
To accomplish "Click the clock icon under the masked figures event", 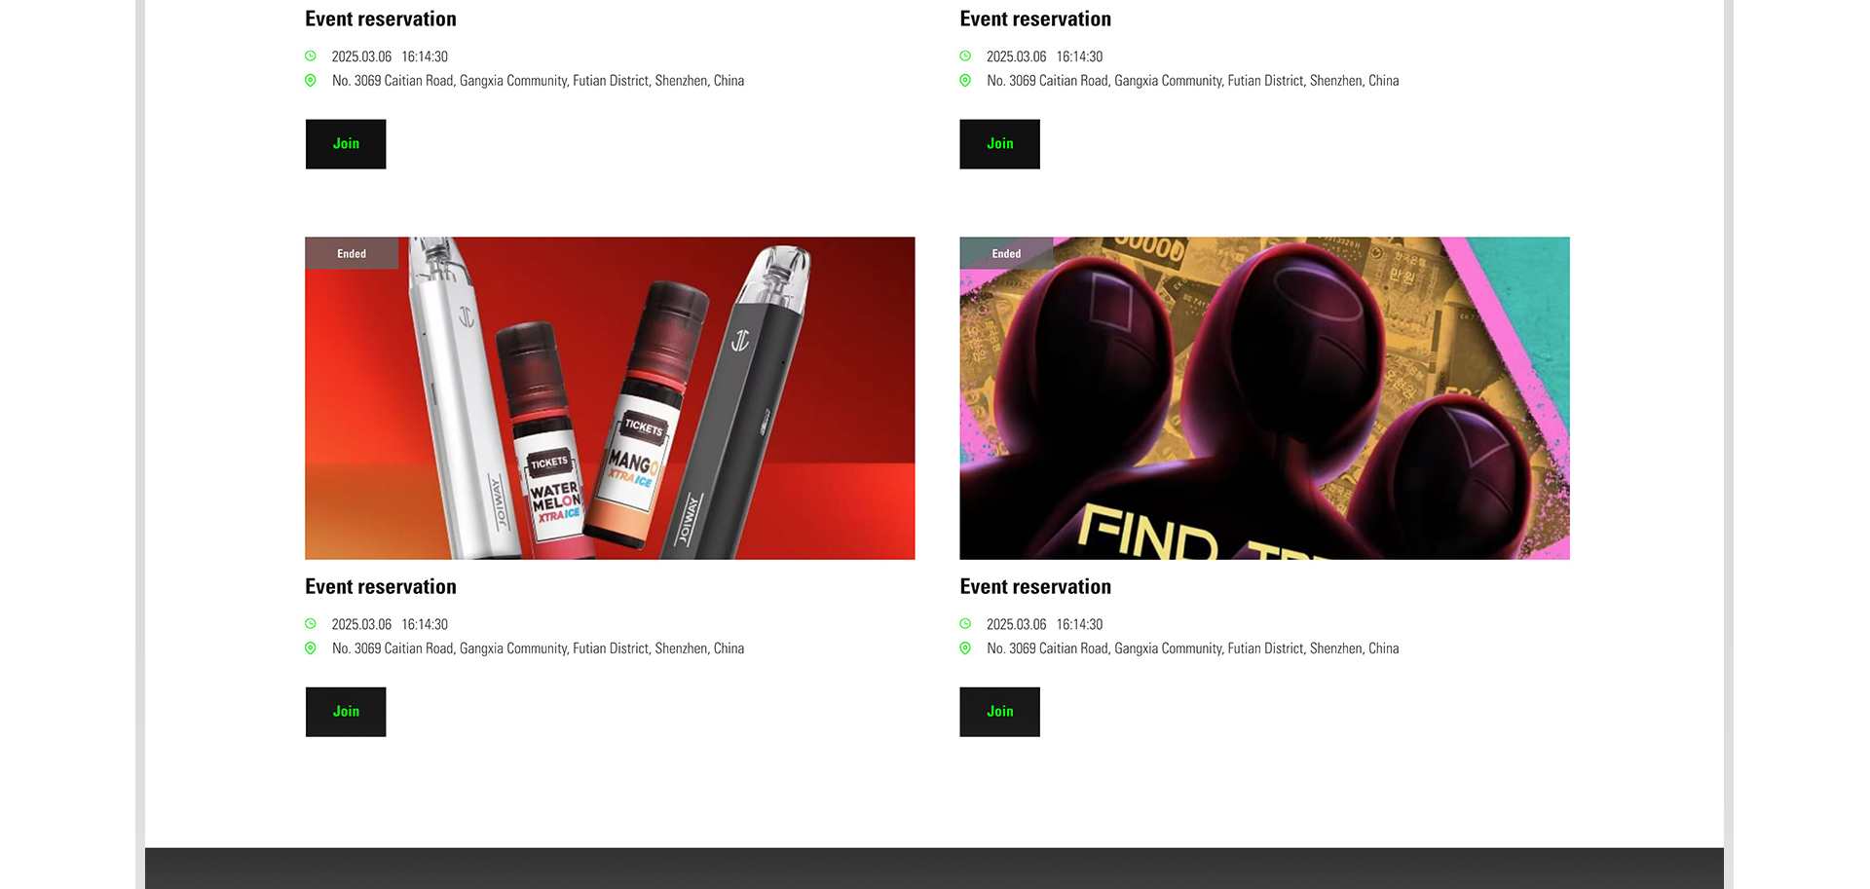I will pos(965,624).
